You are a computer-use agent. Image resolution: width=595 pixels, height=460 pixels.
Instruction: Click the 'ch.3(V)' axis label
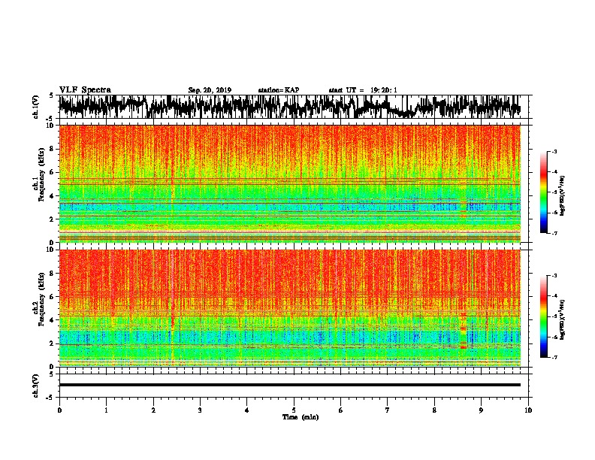36,386
